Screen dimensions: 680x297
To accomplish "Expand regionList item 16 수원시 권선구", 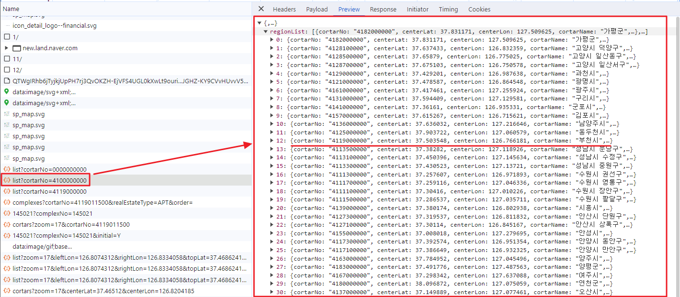I will click(x=272, y=175).
